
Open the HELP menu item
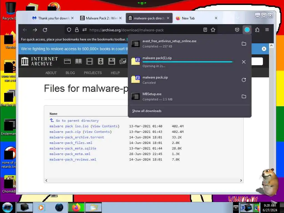coord(115,73)
